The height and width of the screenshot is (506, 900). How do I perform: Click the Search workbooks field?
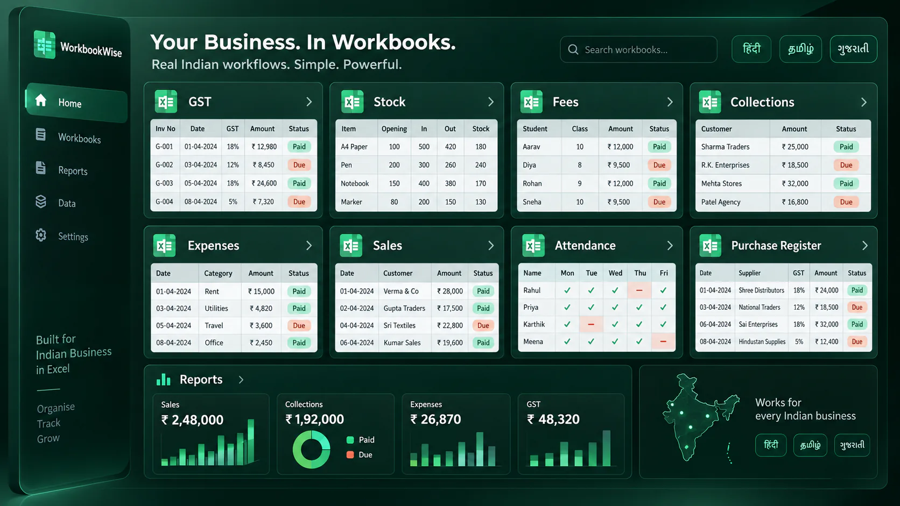tap(638, 49)
